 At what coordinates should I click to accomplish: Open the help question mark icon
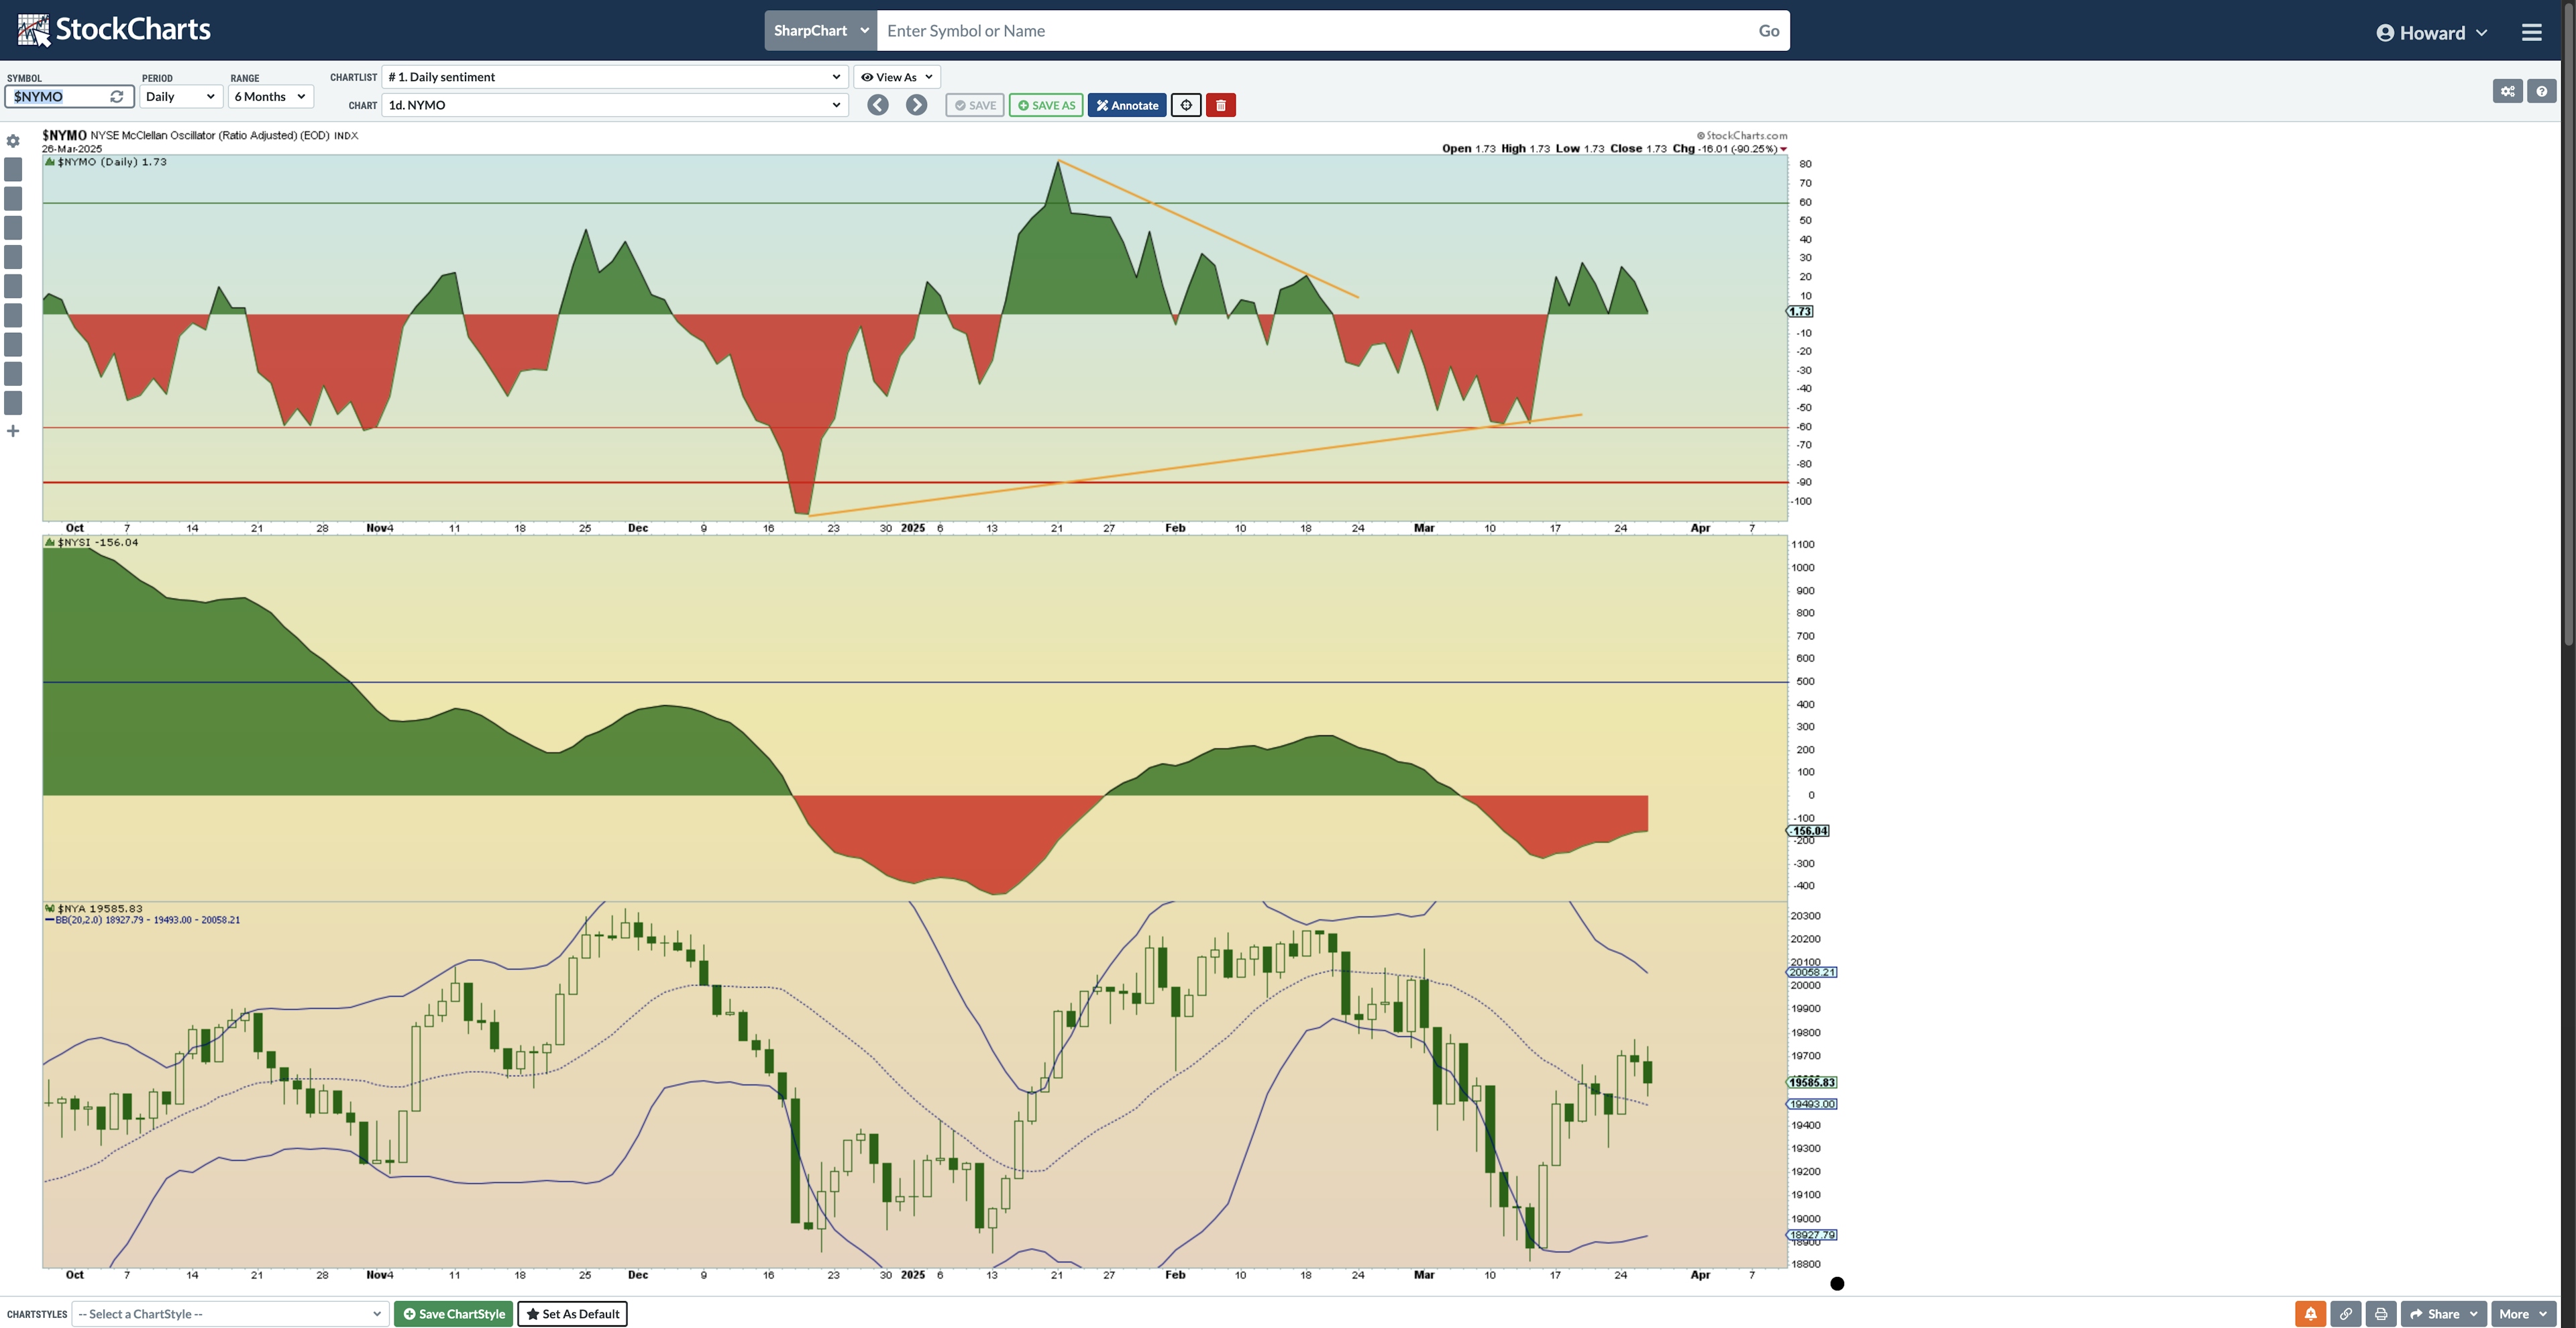tap(2541, 91)
